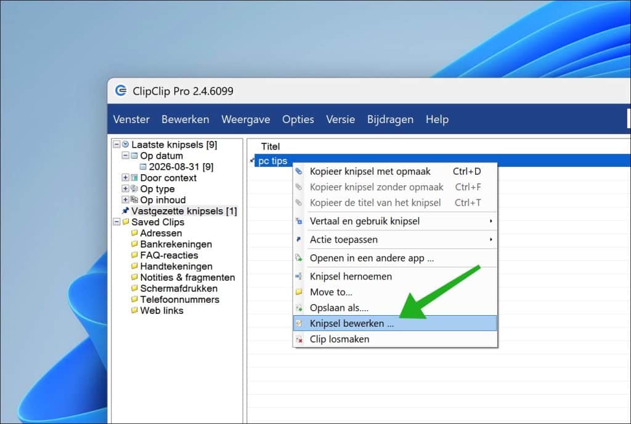The height and width of the screenshot is (424, 631).
Task: Select Vastgezette knipsels [1] in tree
Action: pyautogui.click(x=184, y=211)
